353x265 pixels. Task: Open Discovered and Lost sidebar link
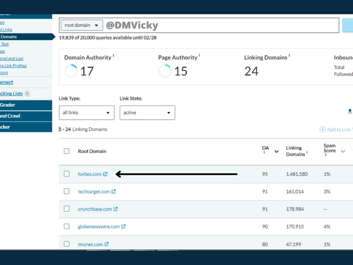(12, 59)
